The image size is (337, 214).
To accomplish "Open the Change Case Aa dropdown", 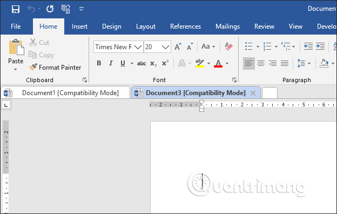I will (x=208, y=46).
